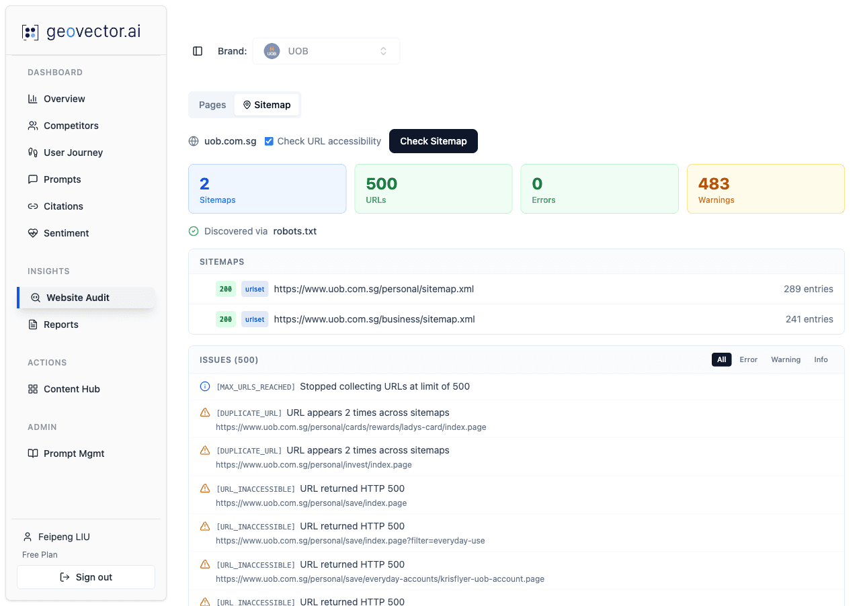Click the Sign out button

[x=85, y=576]
